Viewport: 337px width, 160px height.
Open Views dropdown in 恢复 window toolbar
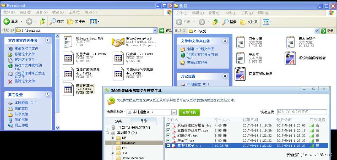[x=267, y=22]
